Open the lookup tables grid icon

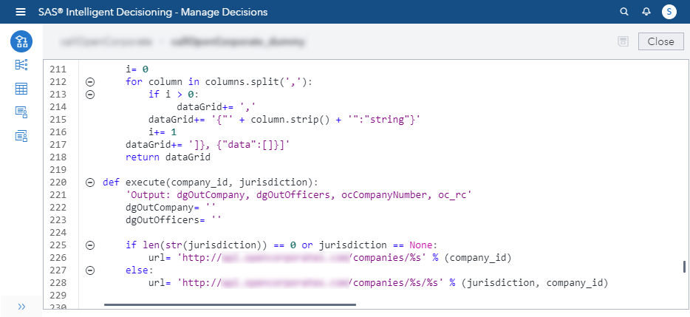pyautogui.click(x=21, y=89)
